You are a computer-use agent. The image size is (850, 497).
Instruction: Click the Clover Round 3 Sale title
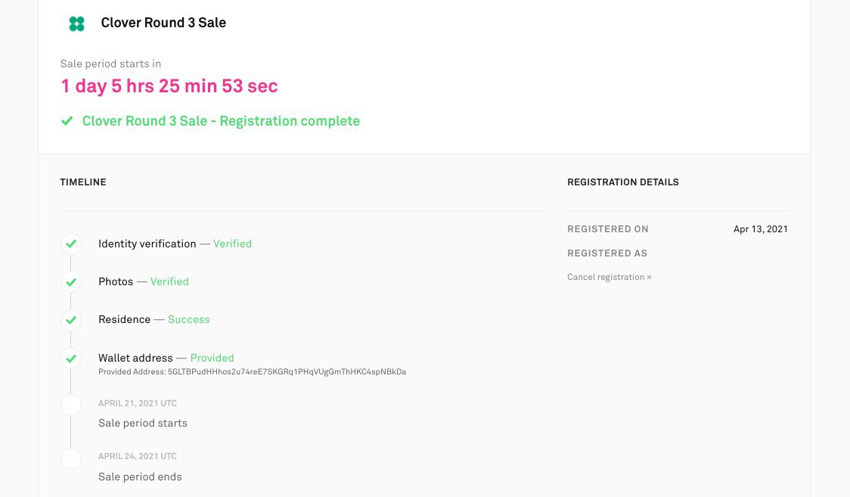(x=163, y=23)
